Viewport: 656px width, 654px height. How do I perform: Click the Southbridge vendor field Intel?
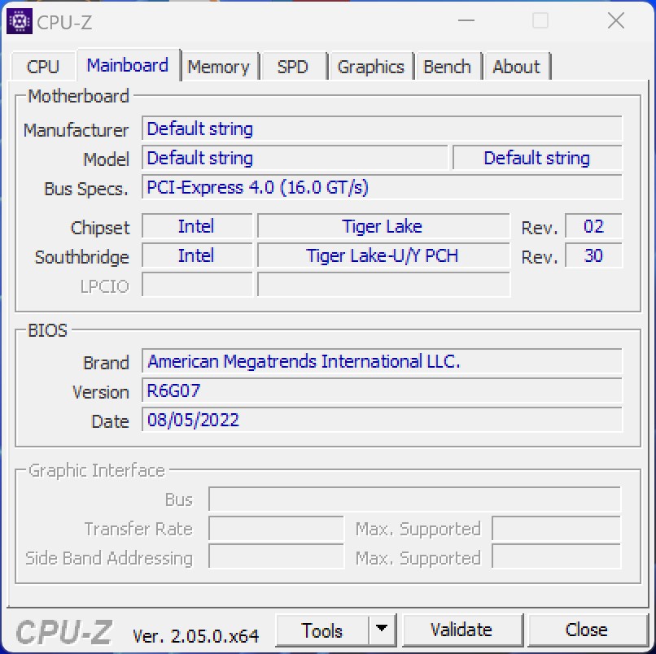197,255
